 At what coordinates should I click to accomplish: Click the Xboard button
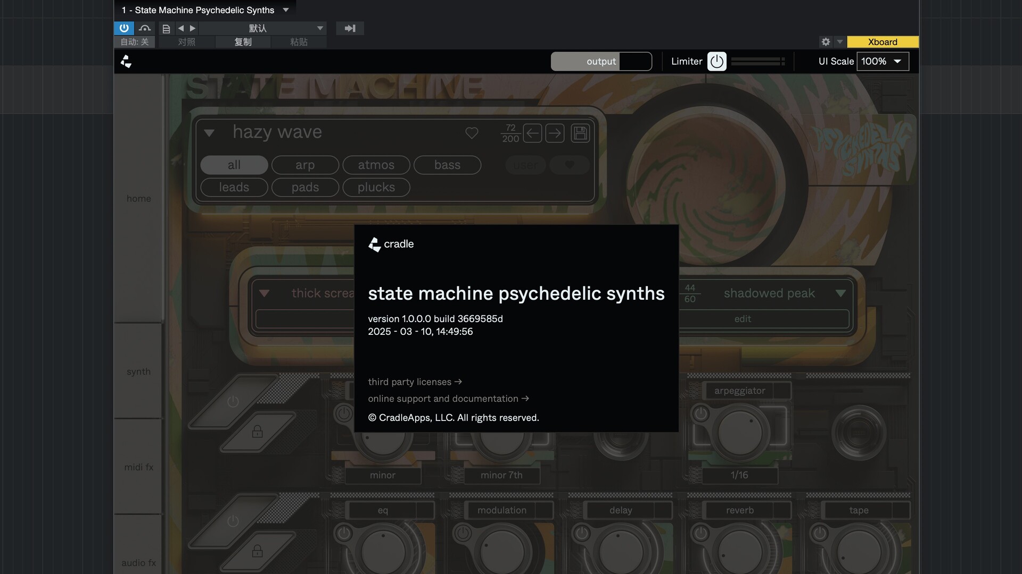click(883, 42)
